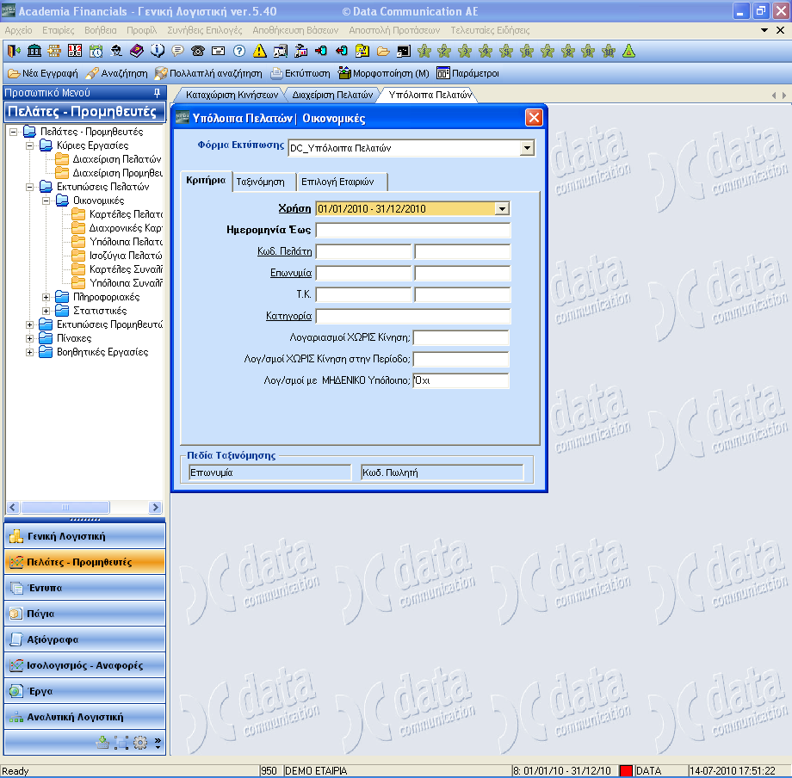Viewport: 792px width, 778px height.
Task: Click favorite star number 1 icon
Action: click(424, 51)
